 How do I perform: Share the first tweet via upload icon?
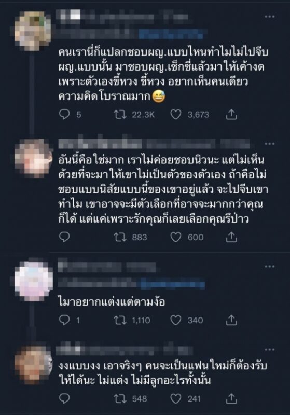[x=231, y=114]
